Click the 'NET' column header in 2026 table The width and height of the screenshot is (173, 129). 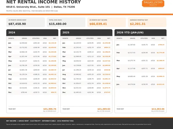163,38
